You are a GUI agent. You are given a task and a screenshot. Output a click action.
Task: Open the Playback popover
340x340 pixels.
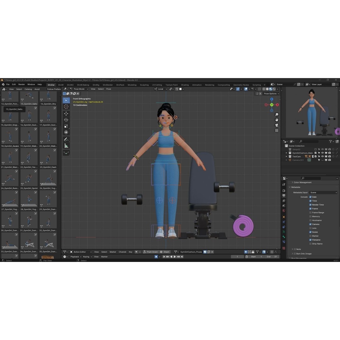pos(76,257)
